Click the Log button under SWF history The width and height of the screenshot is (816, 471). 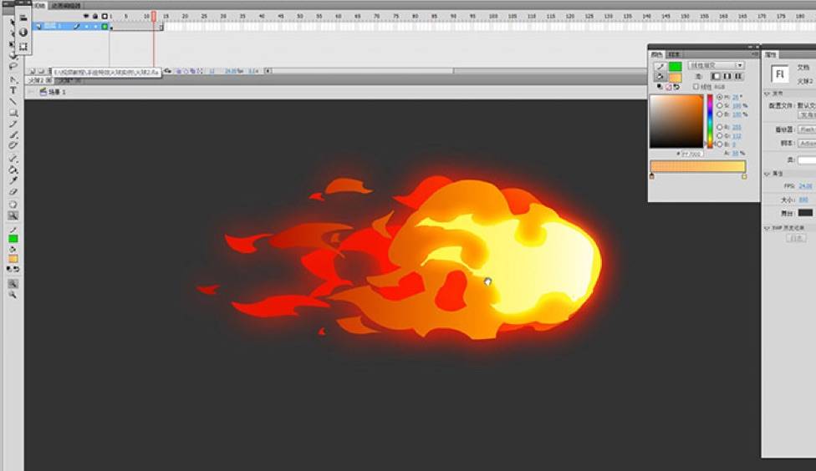(x=796, y=238)
